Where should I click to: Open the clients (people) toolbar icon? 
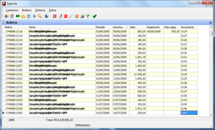7,16
